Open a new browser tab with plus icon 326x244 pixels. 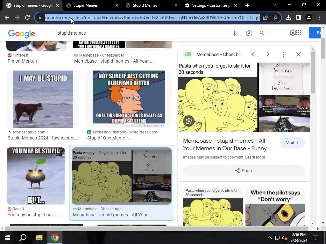click(247, 5)
